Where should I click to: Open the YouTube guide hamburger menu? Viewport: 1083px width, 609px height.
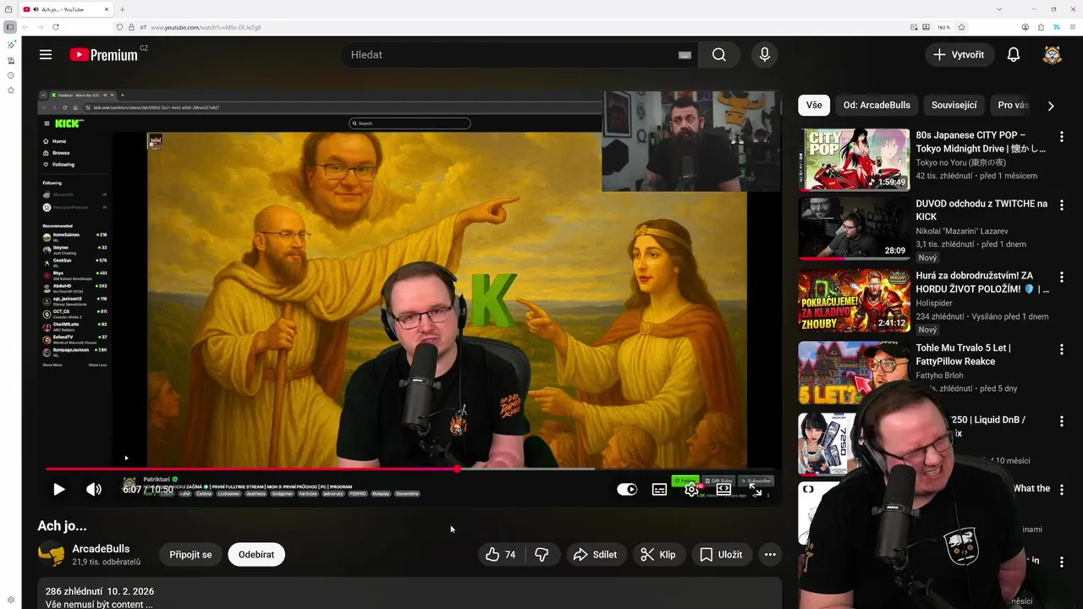pyautogui.click(x=46, y=55)
